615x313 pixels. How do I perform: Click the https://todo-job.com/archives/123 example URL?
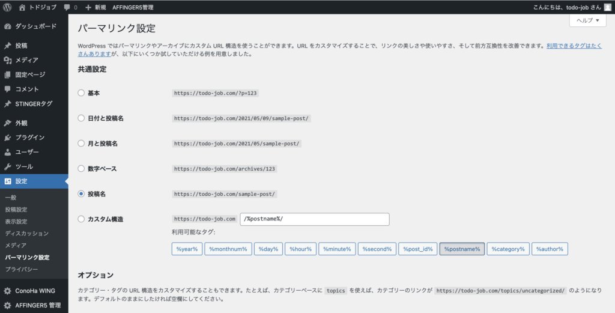tap(225, 169)
